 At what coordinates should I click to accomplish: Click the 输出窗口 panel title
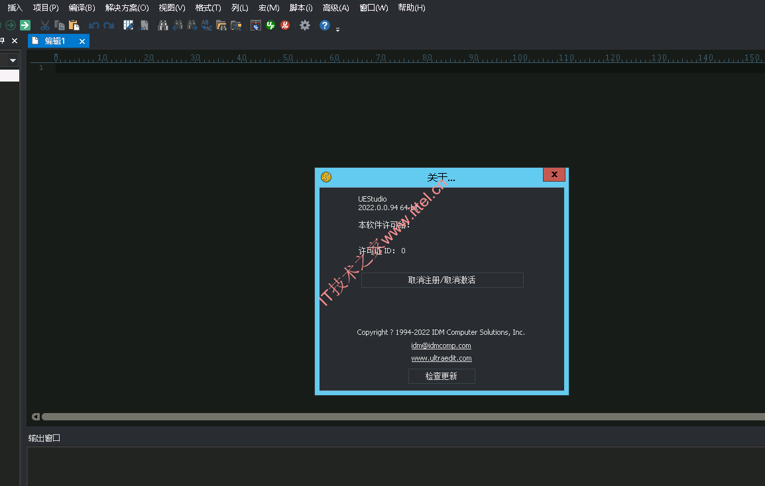(x=44, y=438)
